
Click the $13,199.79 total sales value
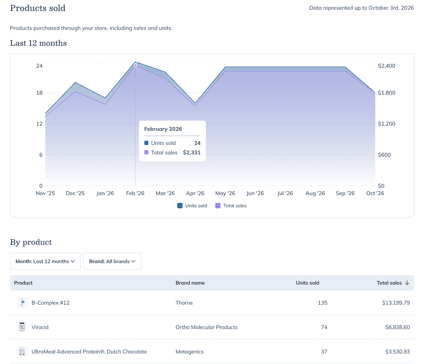pos(396,303)
